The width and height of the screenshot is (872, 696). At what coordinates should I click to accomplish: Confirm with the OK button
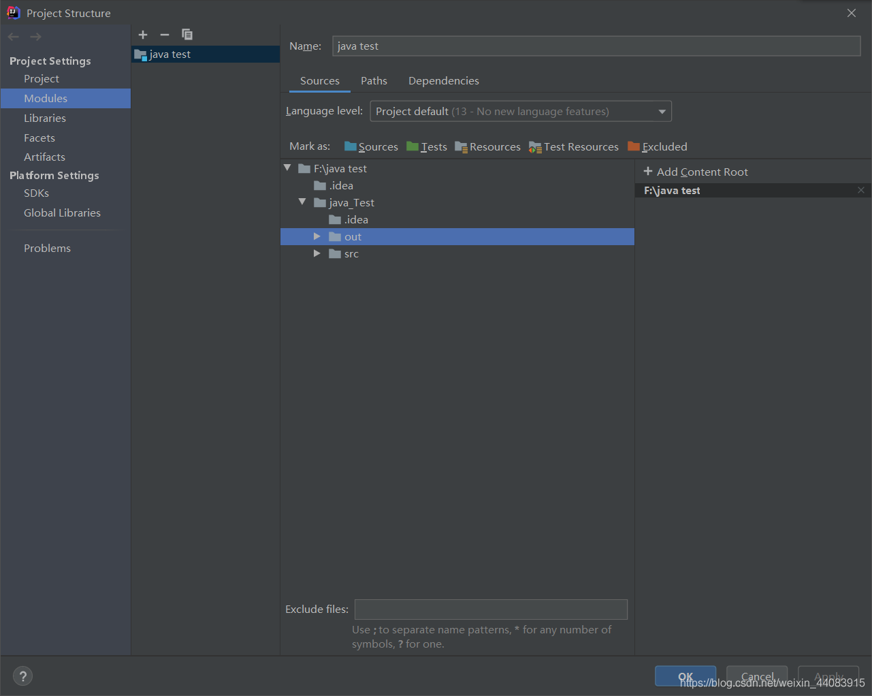click(x=685, y=676)
